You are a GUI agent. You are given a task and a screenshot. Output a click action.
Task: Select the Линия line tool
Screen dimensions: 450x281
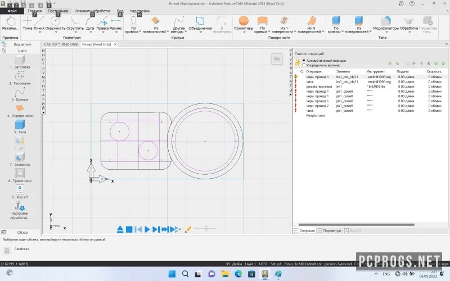pyautogui.click(x=39, y=22)
